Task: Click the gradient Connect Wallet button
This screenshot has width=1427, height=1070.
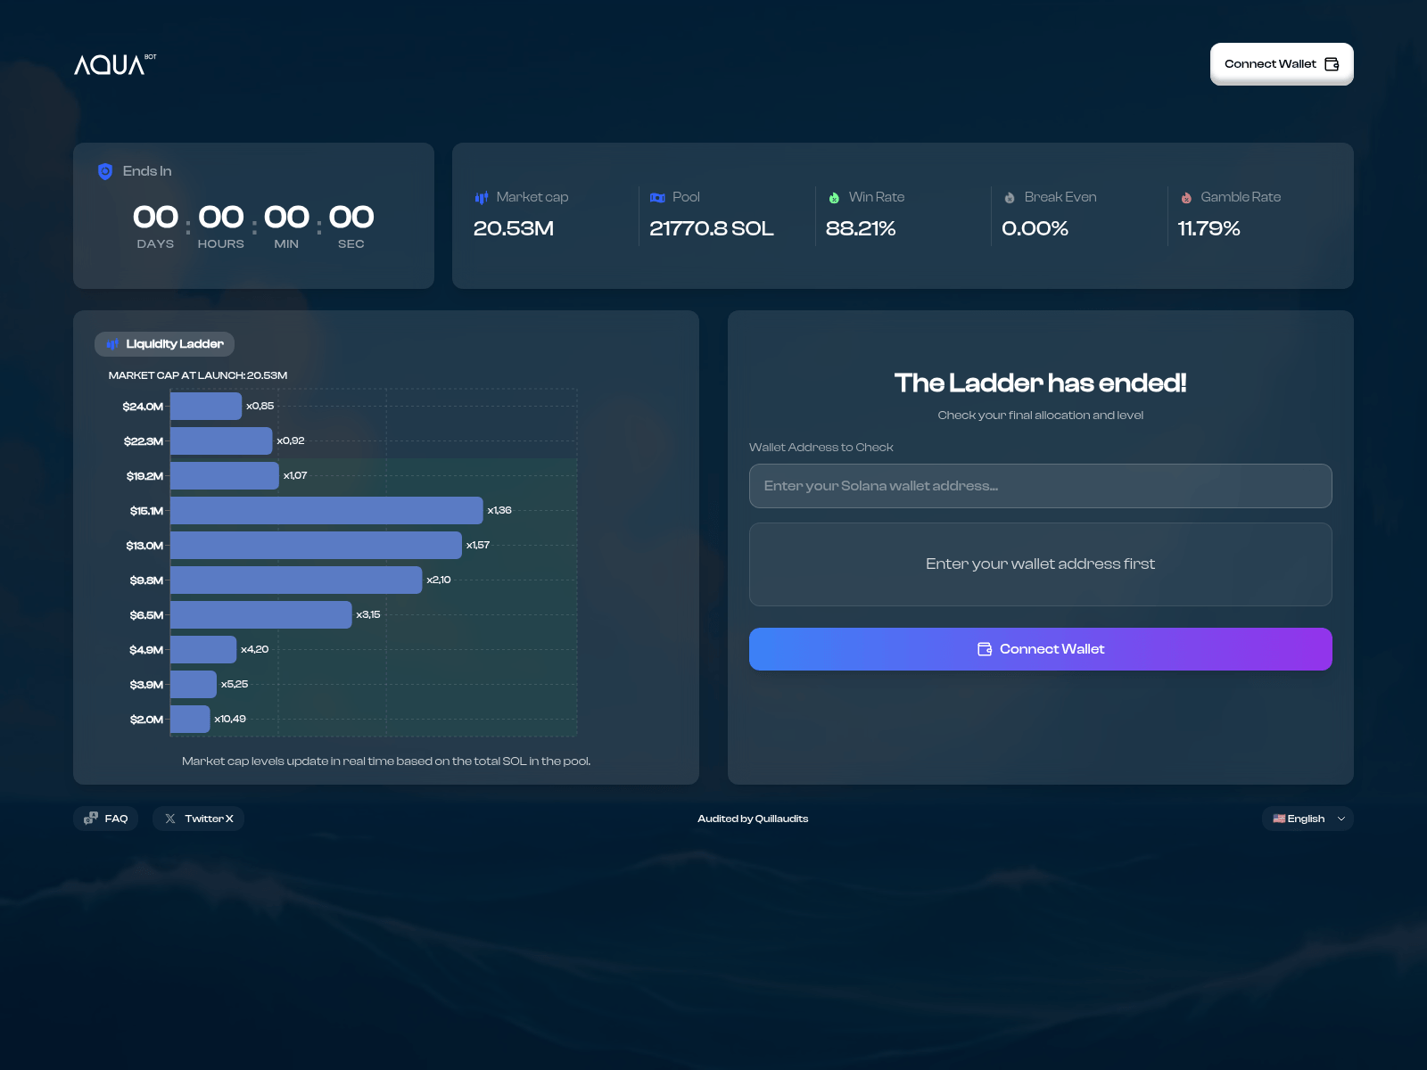Action: [1040, 648]
